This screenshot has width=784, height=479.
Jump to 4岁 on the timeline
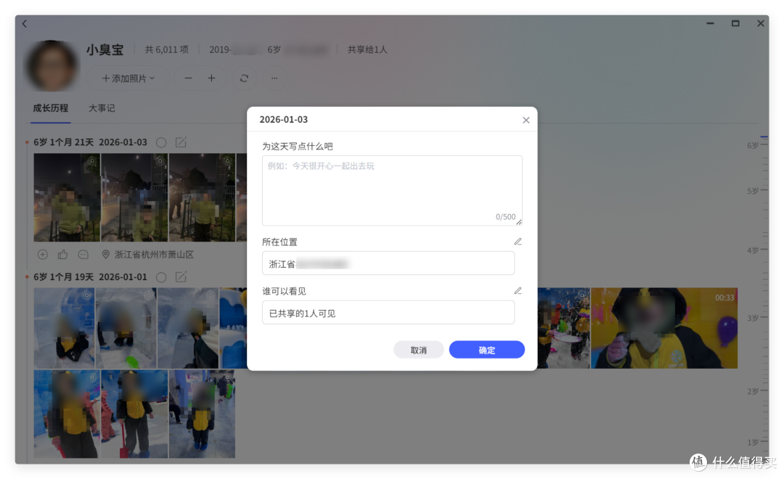click(753, 250)
